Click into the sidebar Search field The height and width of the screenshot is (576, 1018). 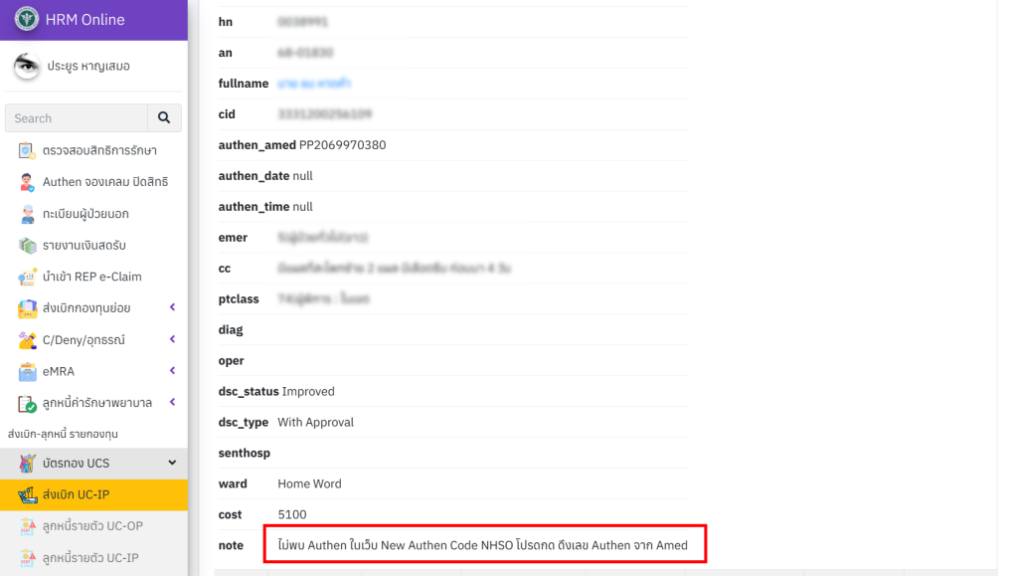click(77, 118)
